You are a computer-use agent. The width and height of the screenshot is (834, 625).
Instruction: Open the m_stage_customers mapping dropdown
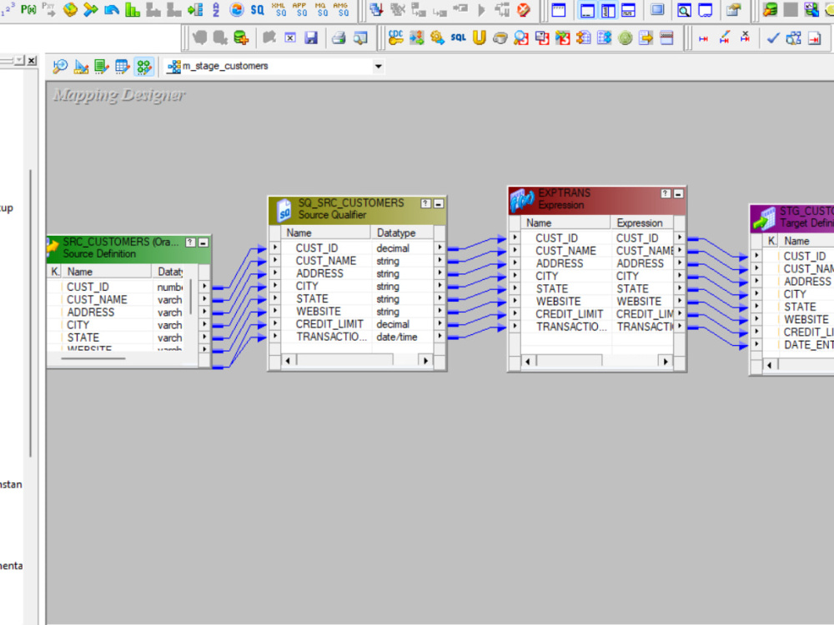click(378, 67)
